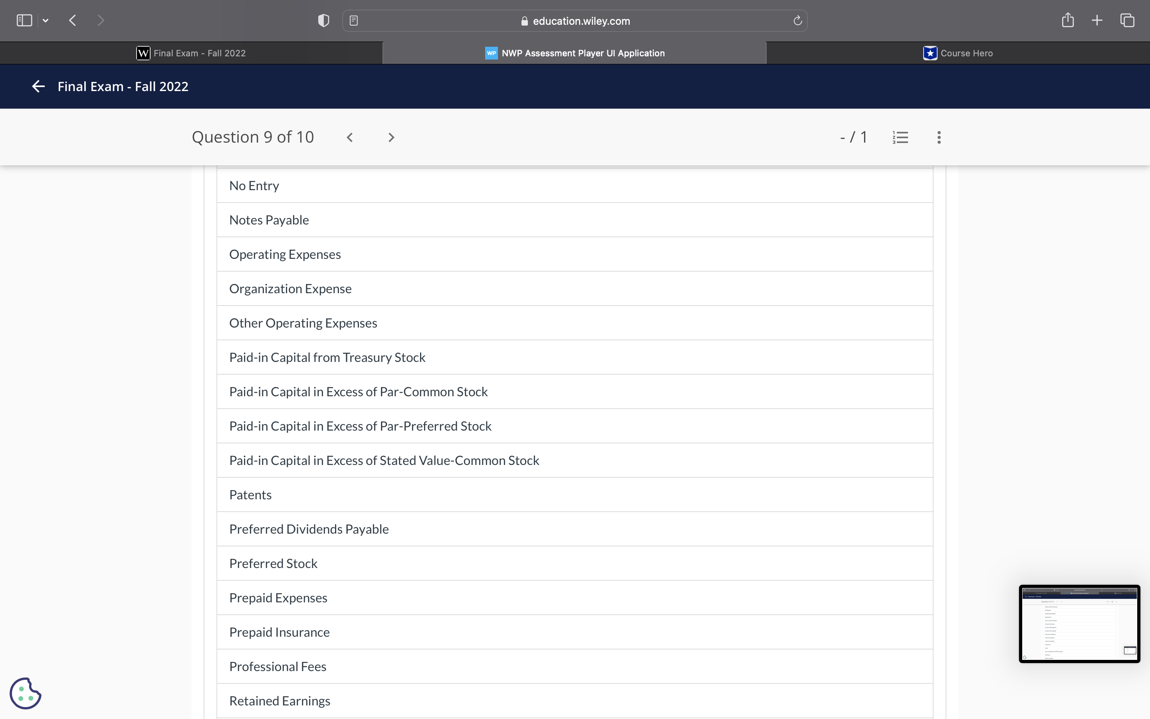Click the education.wiley.com address bar

point(575,21)
